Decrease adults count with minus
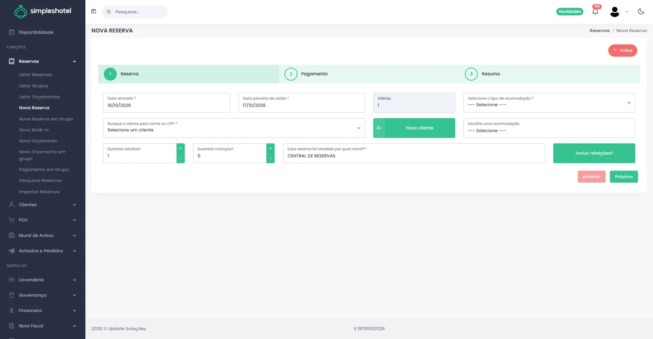653x339 pixels. coord(180,158)
